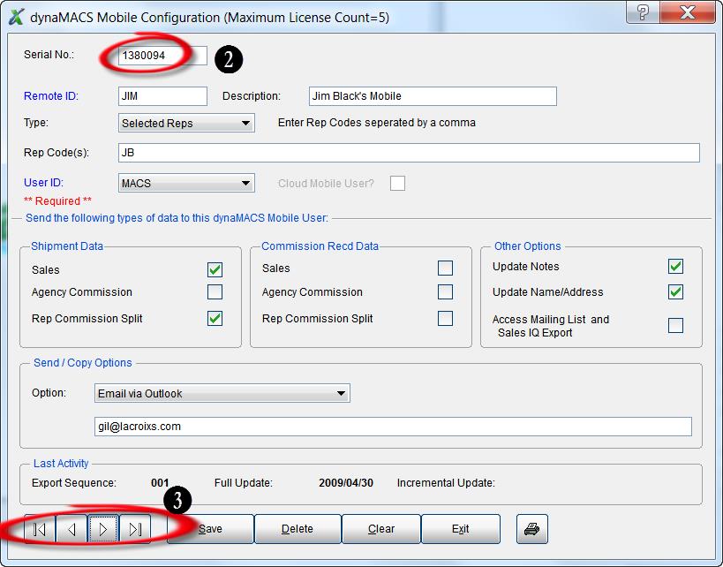Click the Last Activity group title
723x567 pixels.
pyautogui.click(x=61, y=464)
